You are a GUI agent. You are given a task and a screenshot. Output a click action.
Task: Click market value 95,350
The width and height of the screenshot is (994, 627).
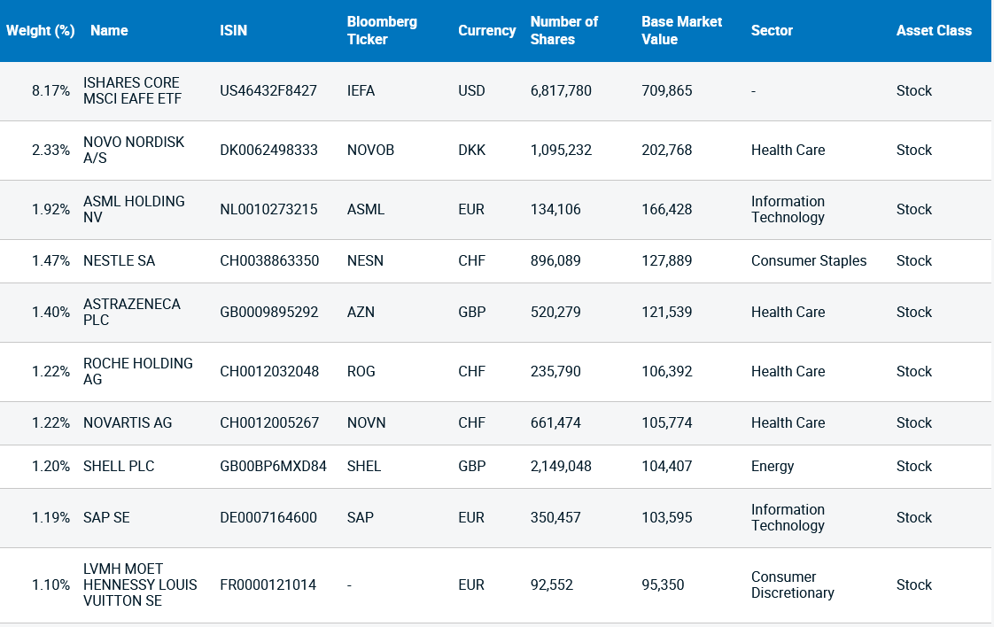(663, 584)
